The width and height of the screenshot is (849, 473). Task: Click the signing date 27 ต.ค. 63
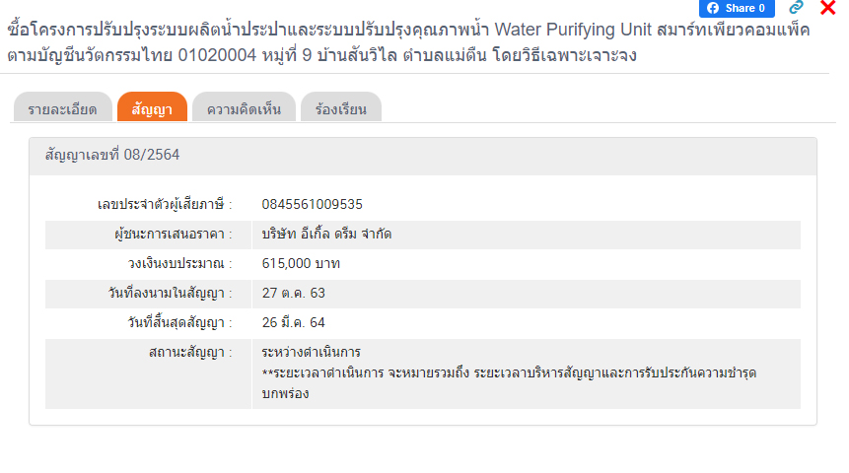[294, 293]
